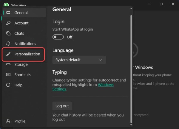This screenshot has height=129, width=179.
Task: Click the Shortcuts keyboard icon
Action: tap(8, 75)
